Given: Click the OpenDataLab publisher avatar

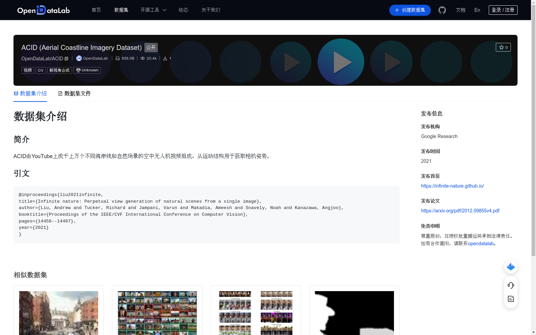Looking at the screenshot, I should [x=79, y=58].
